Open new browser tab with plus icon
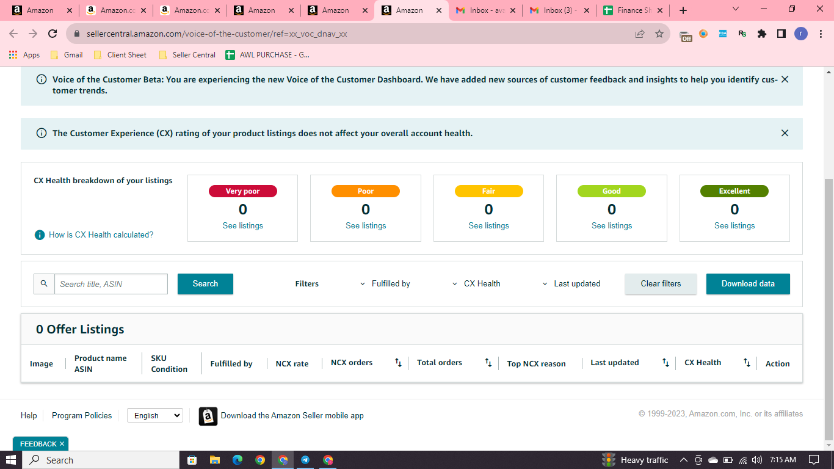 tap(683, 10)
